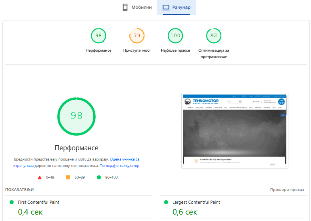311x221 pixels.
Task: Select the 92 search optimization gauge
Action: coord(214,36)
